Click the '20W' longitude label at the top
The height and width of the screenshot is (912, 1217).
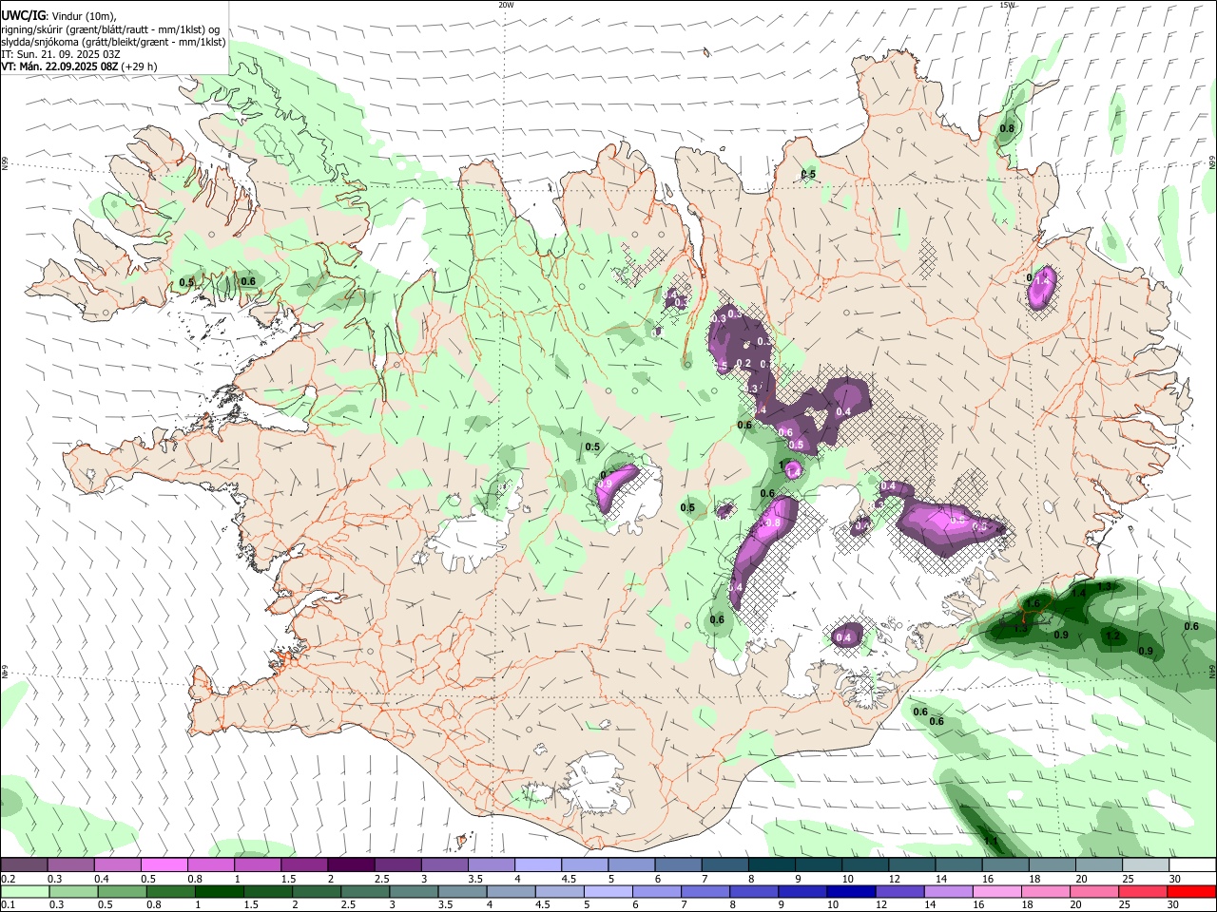(x=506, y=5)
